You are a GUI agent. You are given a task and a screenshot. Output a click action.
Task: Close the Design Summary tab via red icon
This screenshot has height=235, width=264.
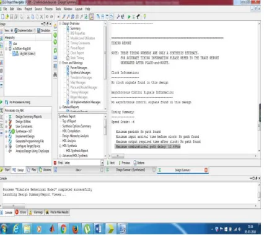click(206, 170)
